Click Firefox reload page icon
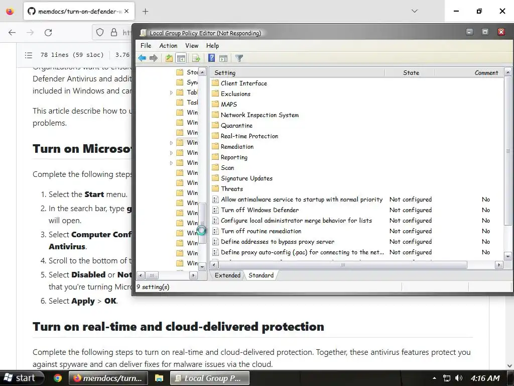 click(48, 33)
